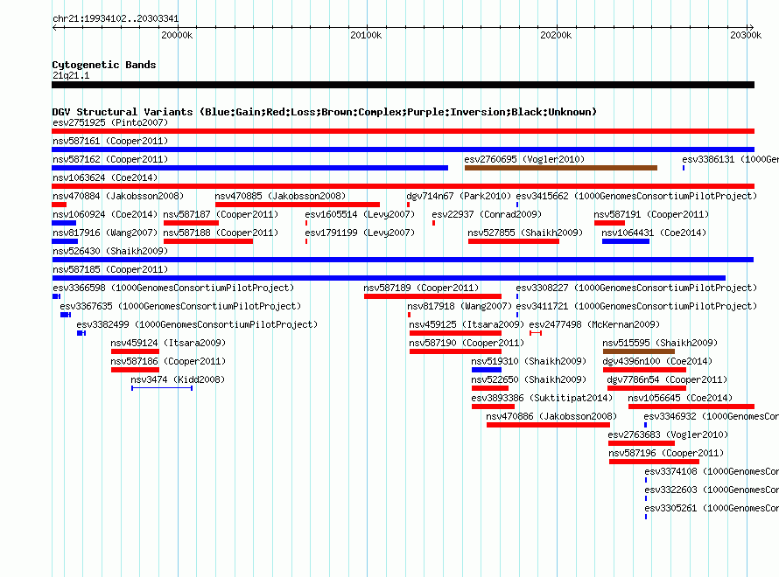Open the esv3386131 variant label

point(730,159)
